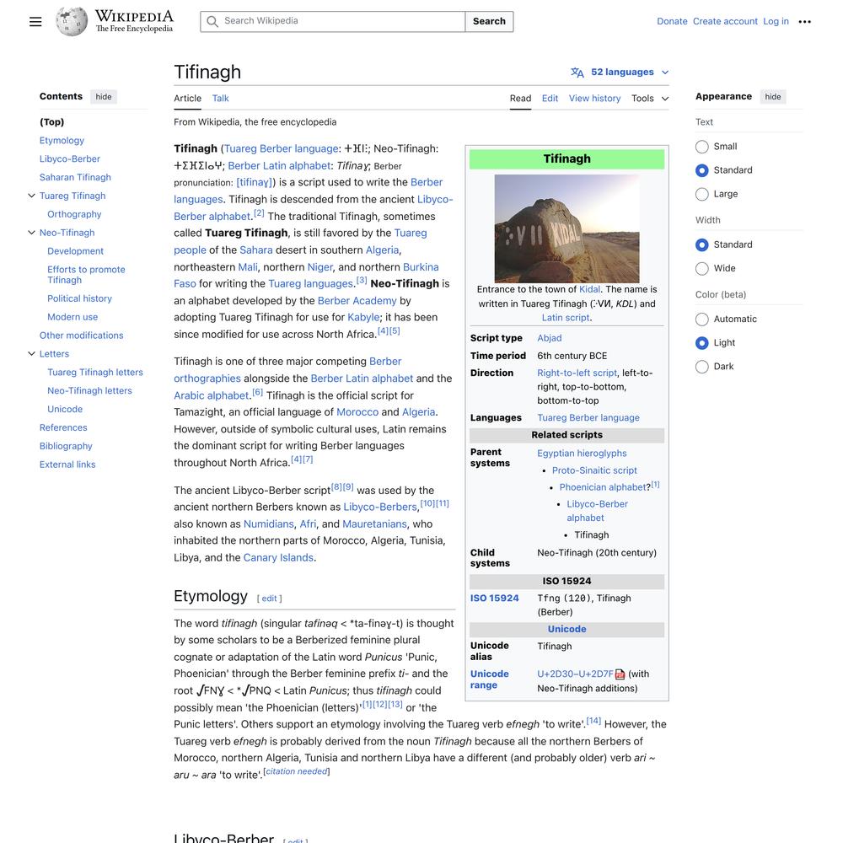The image size is (843, 843).
Task: Click the language translation icon
Action: (577, 72)
